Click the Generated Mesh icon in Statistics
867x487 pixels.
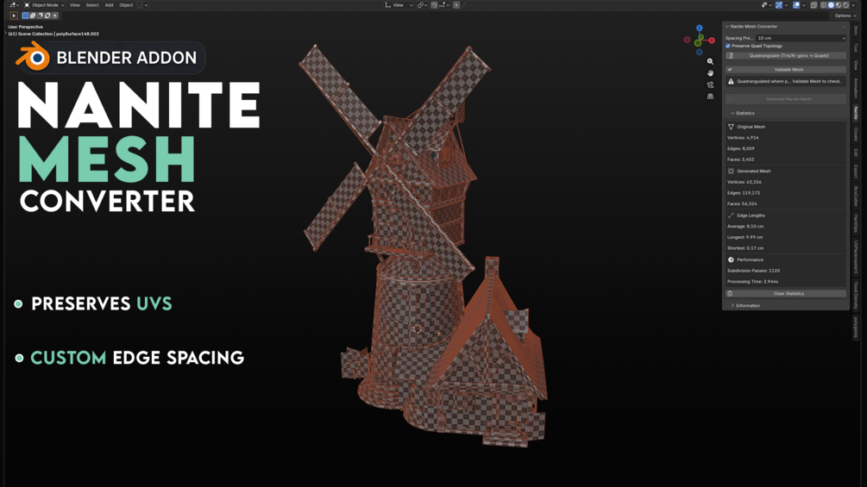[x=731, y=172]
